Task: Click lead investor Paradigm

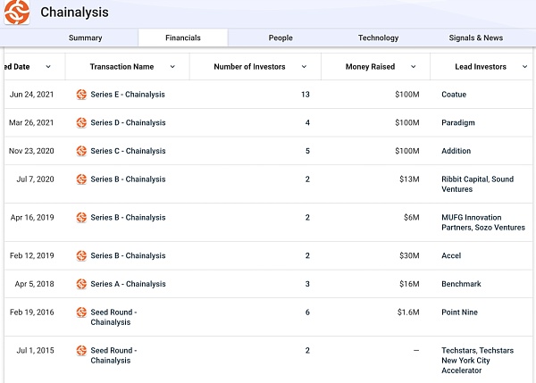Action: coord(458,122)
